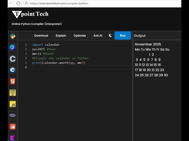
Task: Click the '#Dispaly the calendar in Python' comment
Action: coord(60,58)
